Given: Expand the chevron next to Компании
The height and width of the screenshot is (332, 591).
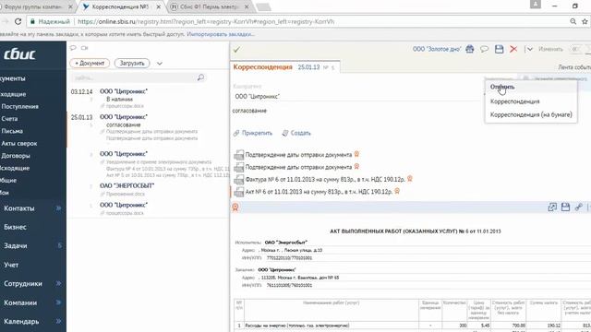Looking at the screenshot, I should point(59,302).
